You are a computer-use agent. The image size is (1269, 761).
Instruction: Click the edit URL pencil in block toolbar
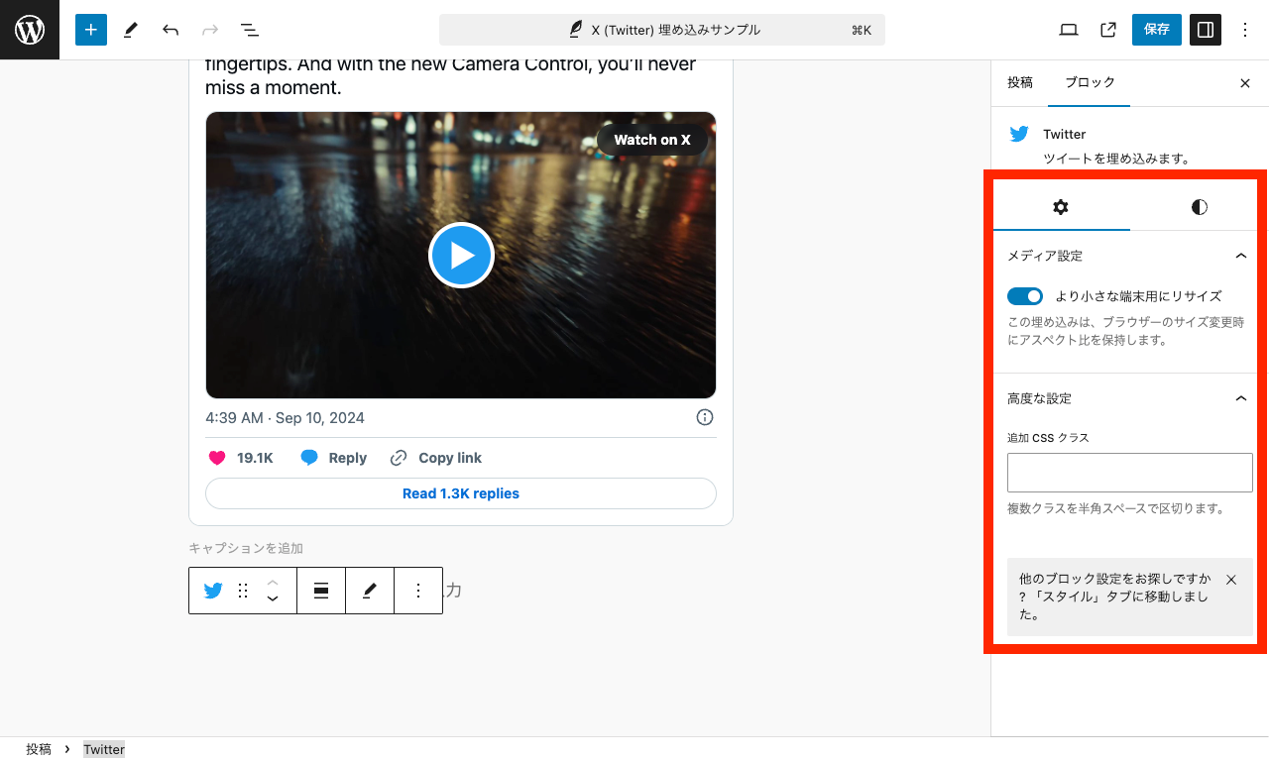(x=370, y=591)
